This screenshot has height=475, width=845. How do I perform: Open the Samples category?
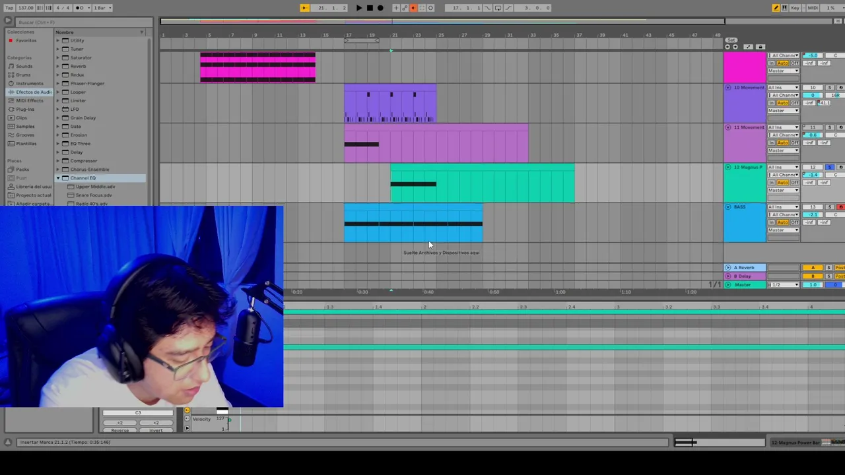point(25,127)
